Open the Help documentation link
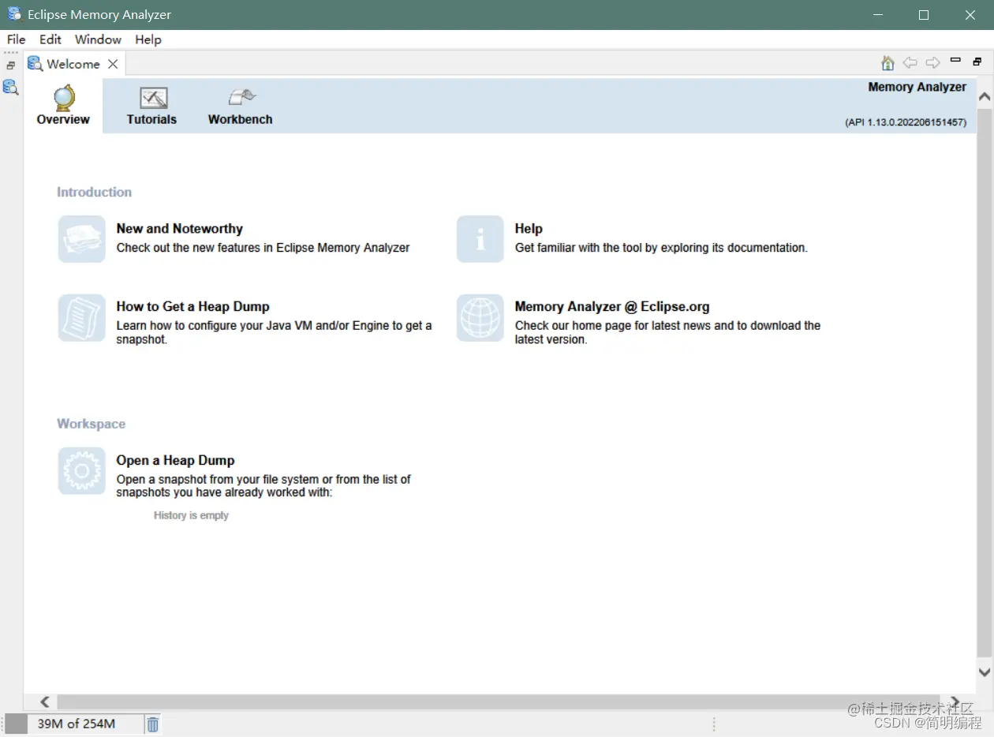Image resolution: width=994 pixels, height=737 pixels. pos(528,229)
